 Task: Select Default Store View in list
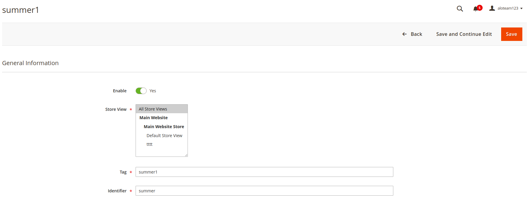(164, 136)
